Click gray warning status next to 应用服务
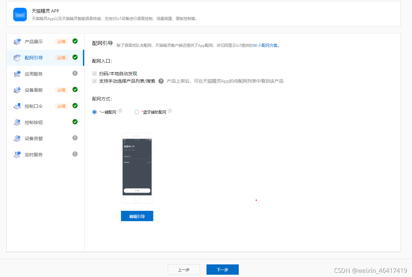 coord(75,73)
